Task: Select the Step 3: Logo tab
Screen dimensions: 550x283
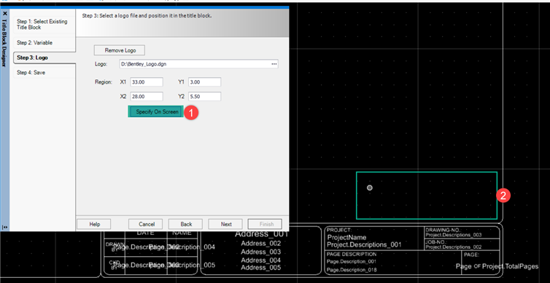Action: click(x=44, y=57)
